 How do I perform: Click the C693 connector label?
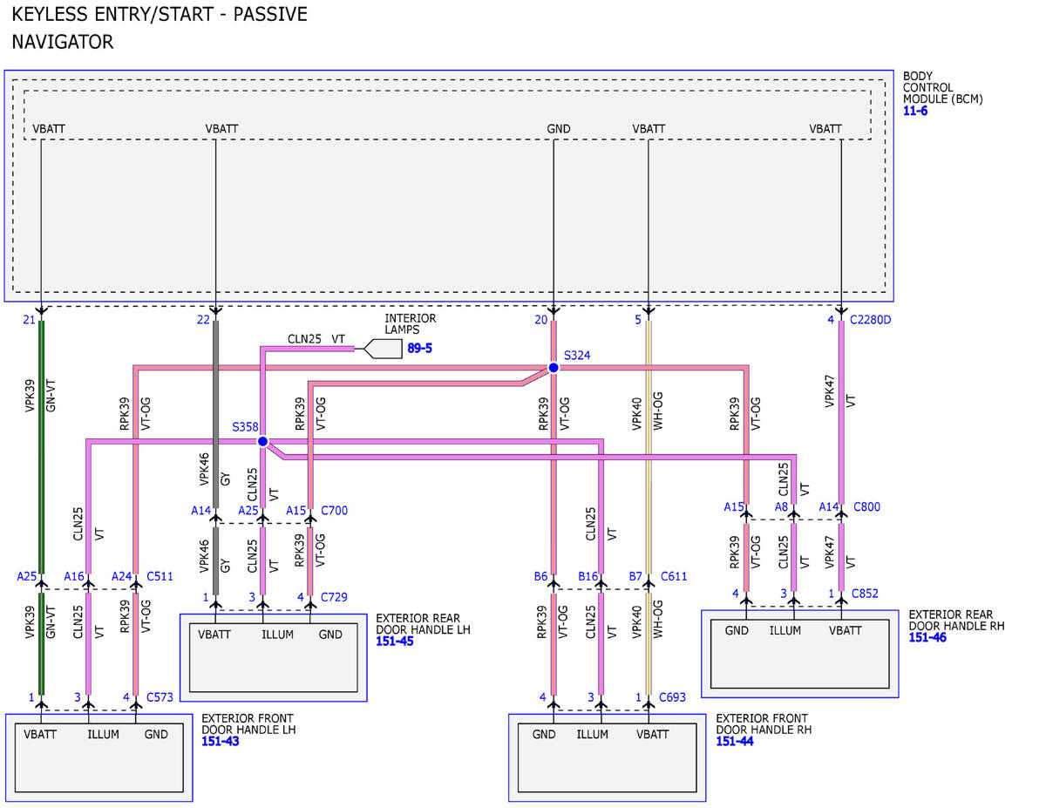pos(675,697)
